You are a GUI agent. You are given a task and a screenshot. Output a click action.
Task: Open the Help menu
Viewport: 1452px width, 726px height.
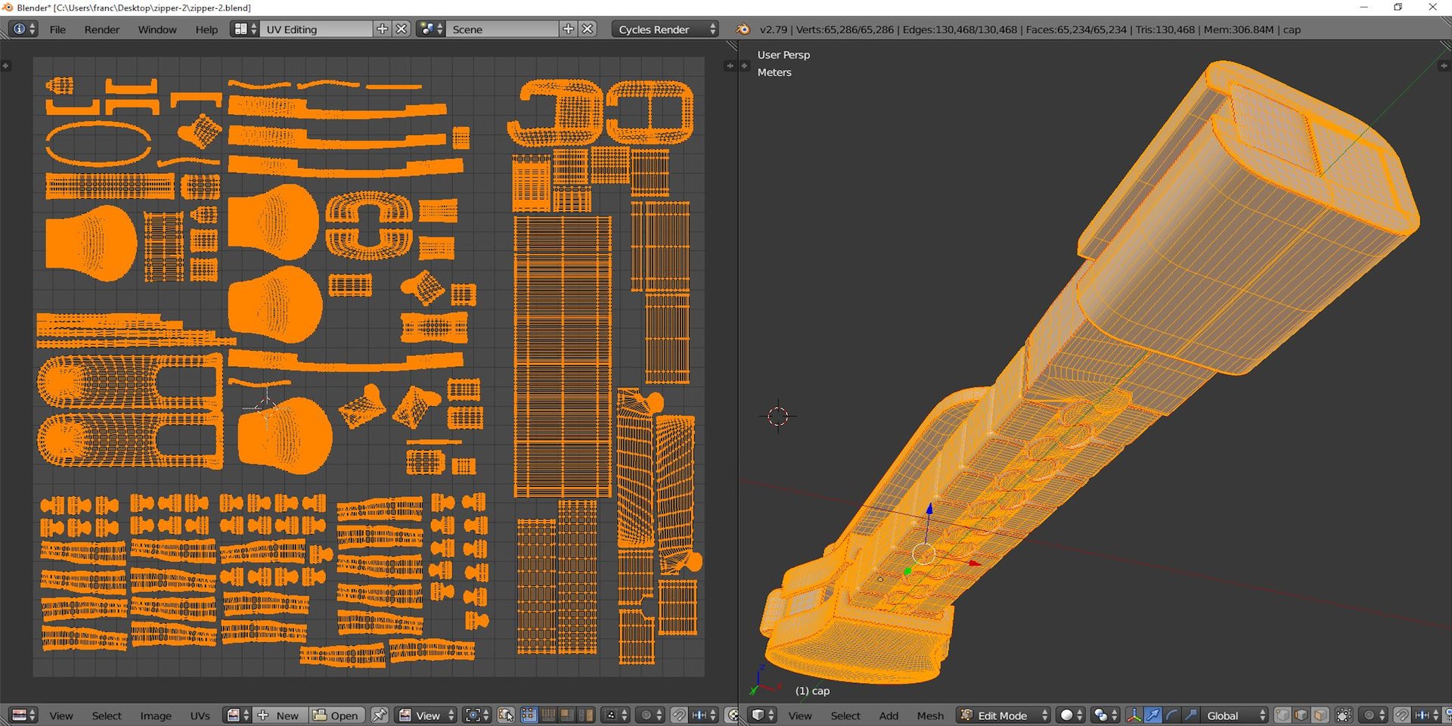206,29
